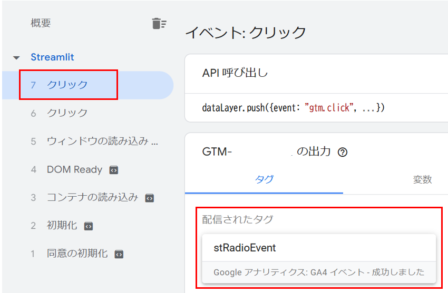
Task: Click the 配信されたタグ heading
Action: 238,219
